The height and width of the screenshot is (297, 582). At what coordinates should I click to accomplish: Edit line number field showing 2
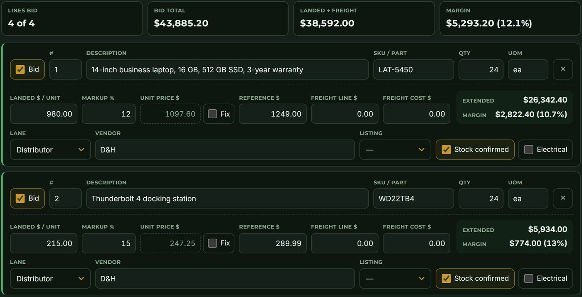(x=66, y=198)
